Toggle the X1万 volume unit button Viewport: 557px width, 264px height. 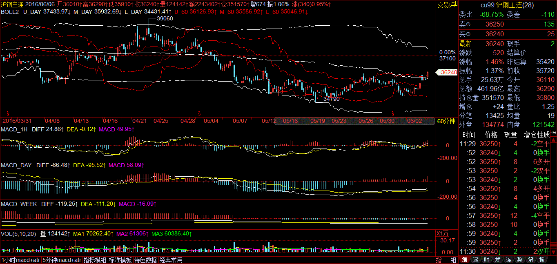click(x=443, y=234)
